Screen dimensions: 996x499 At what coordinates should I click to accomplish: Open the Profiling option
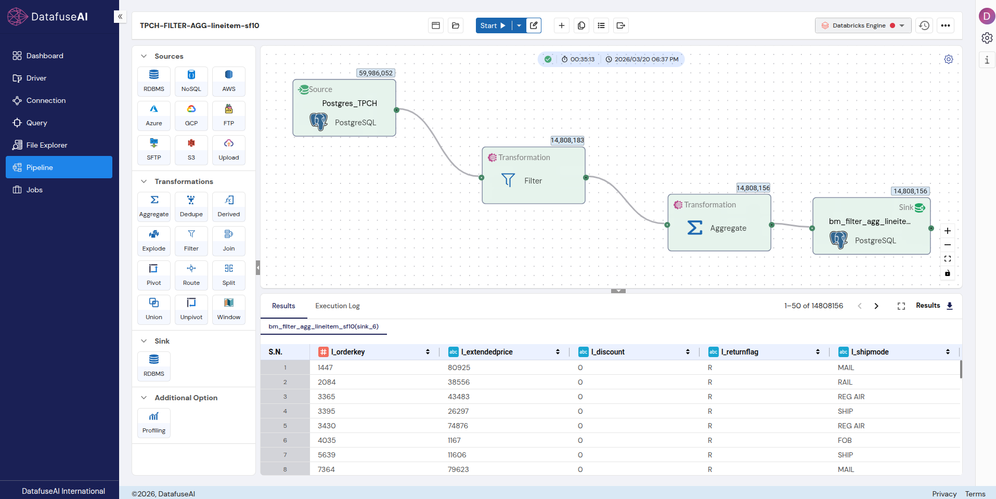tap(154, 423)
